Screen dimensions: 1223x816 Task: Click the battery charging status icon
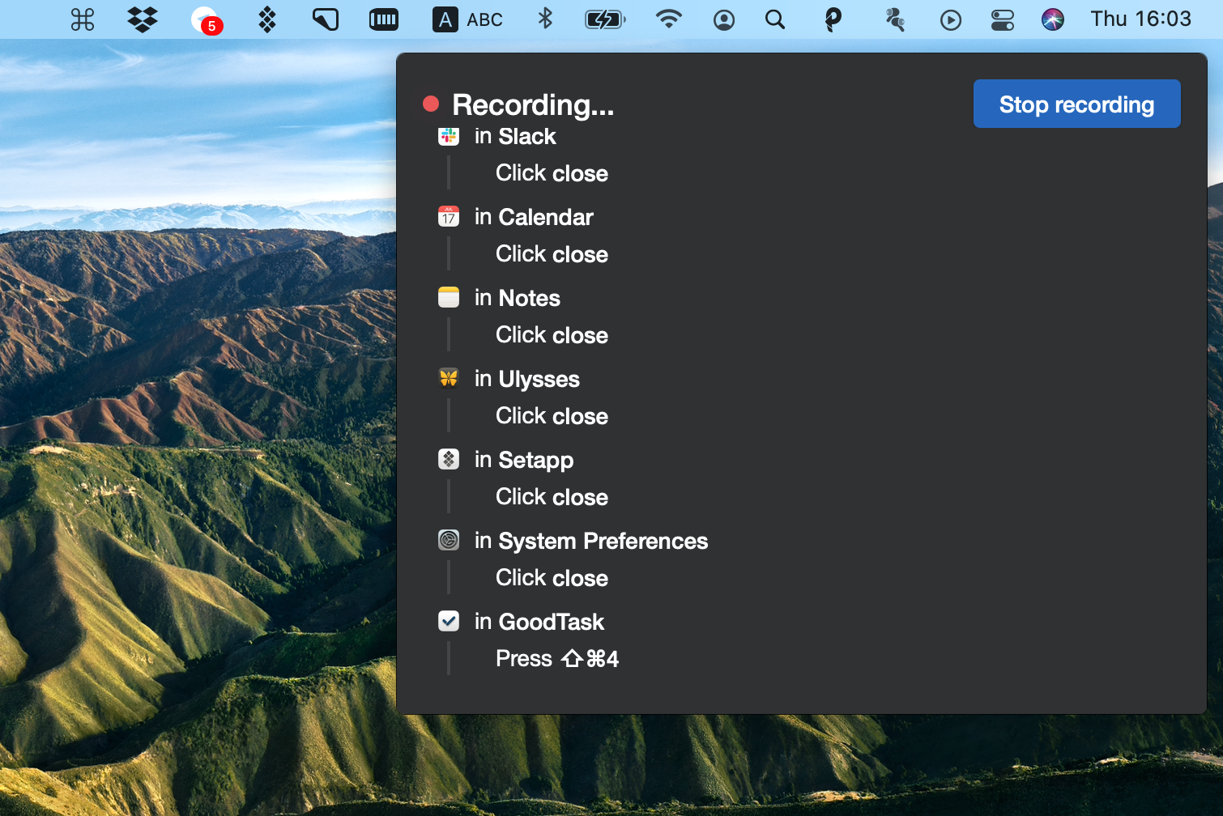[605, 19]
